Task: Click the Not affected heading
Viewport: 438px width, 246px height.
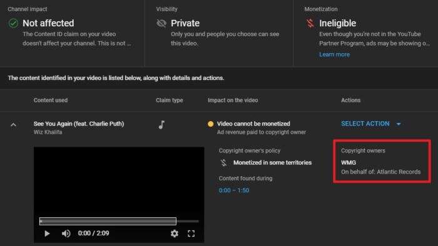Action: (x=48, y=23)
